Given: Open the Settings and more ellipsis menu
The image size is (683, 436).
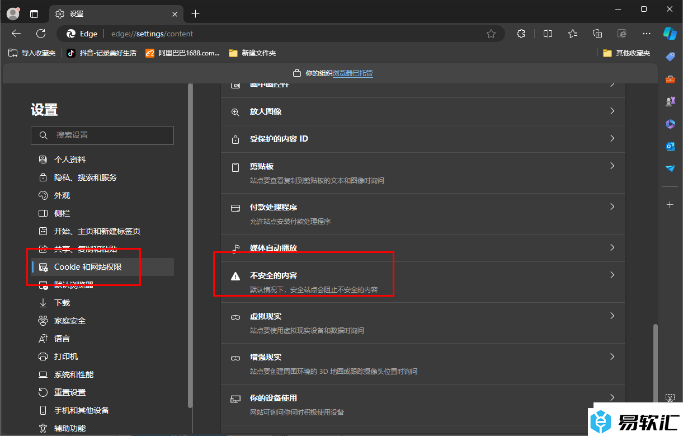Looking at the screenshot, I should [647, 34].
